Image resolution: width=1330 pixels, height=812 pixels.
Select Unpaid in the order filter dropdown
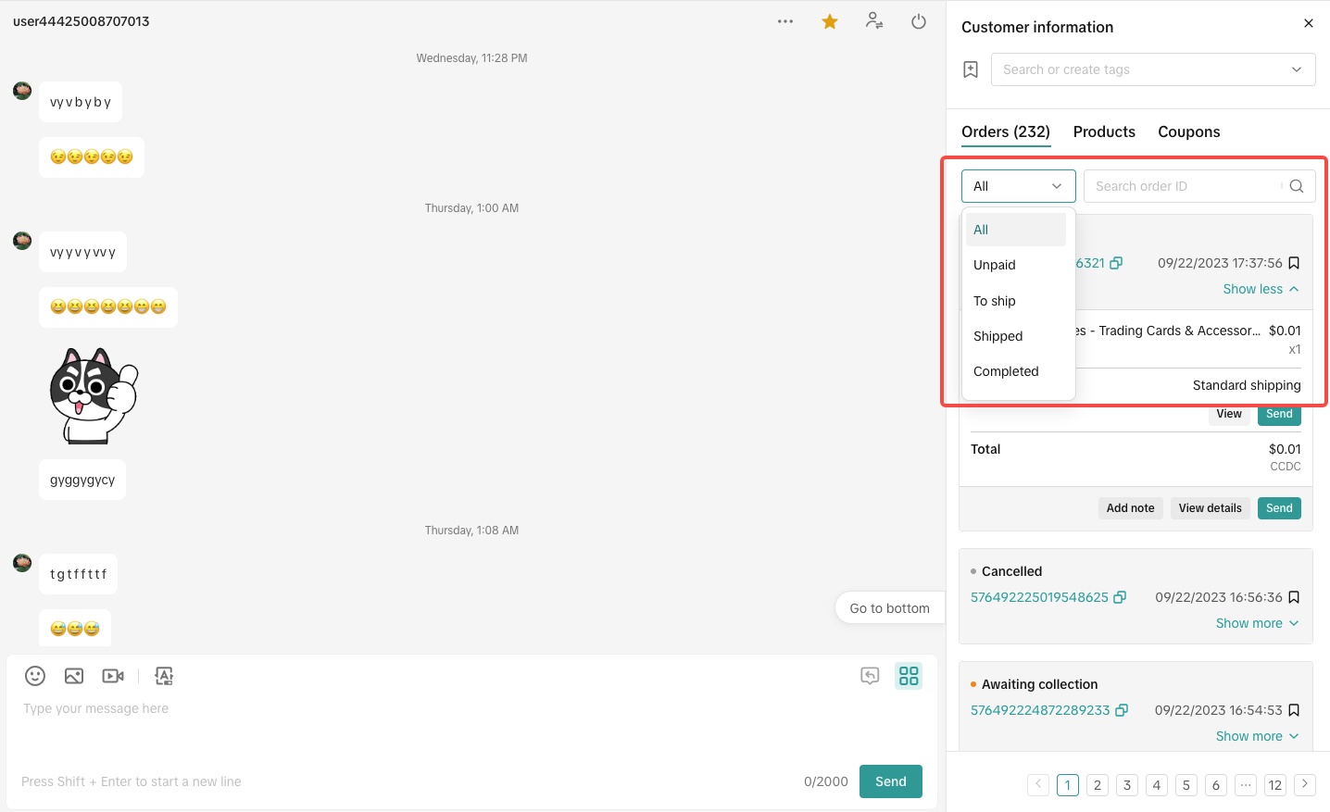995,265
